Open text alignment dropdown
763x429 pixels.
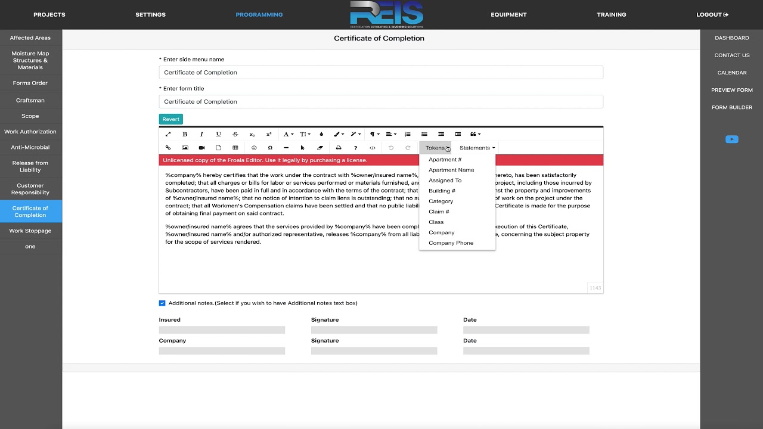(x=391, y=134)
